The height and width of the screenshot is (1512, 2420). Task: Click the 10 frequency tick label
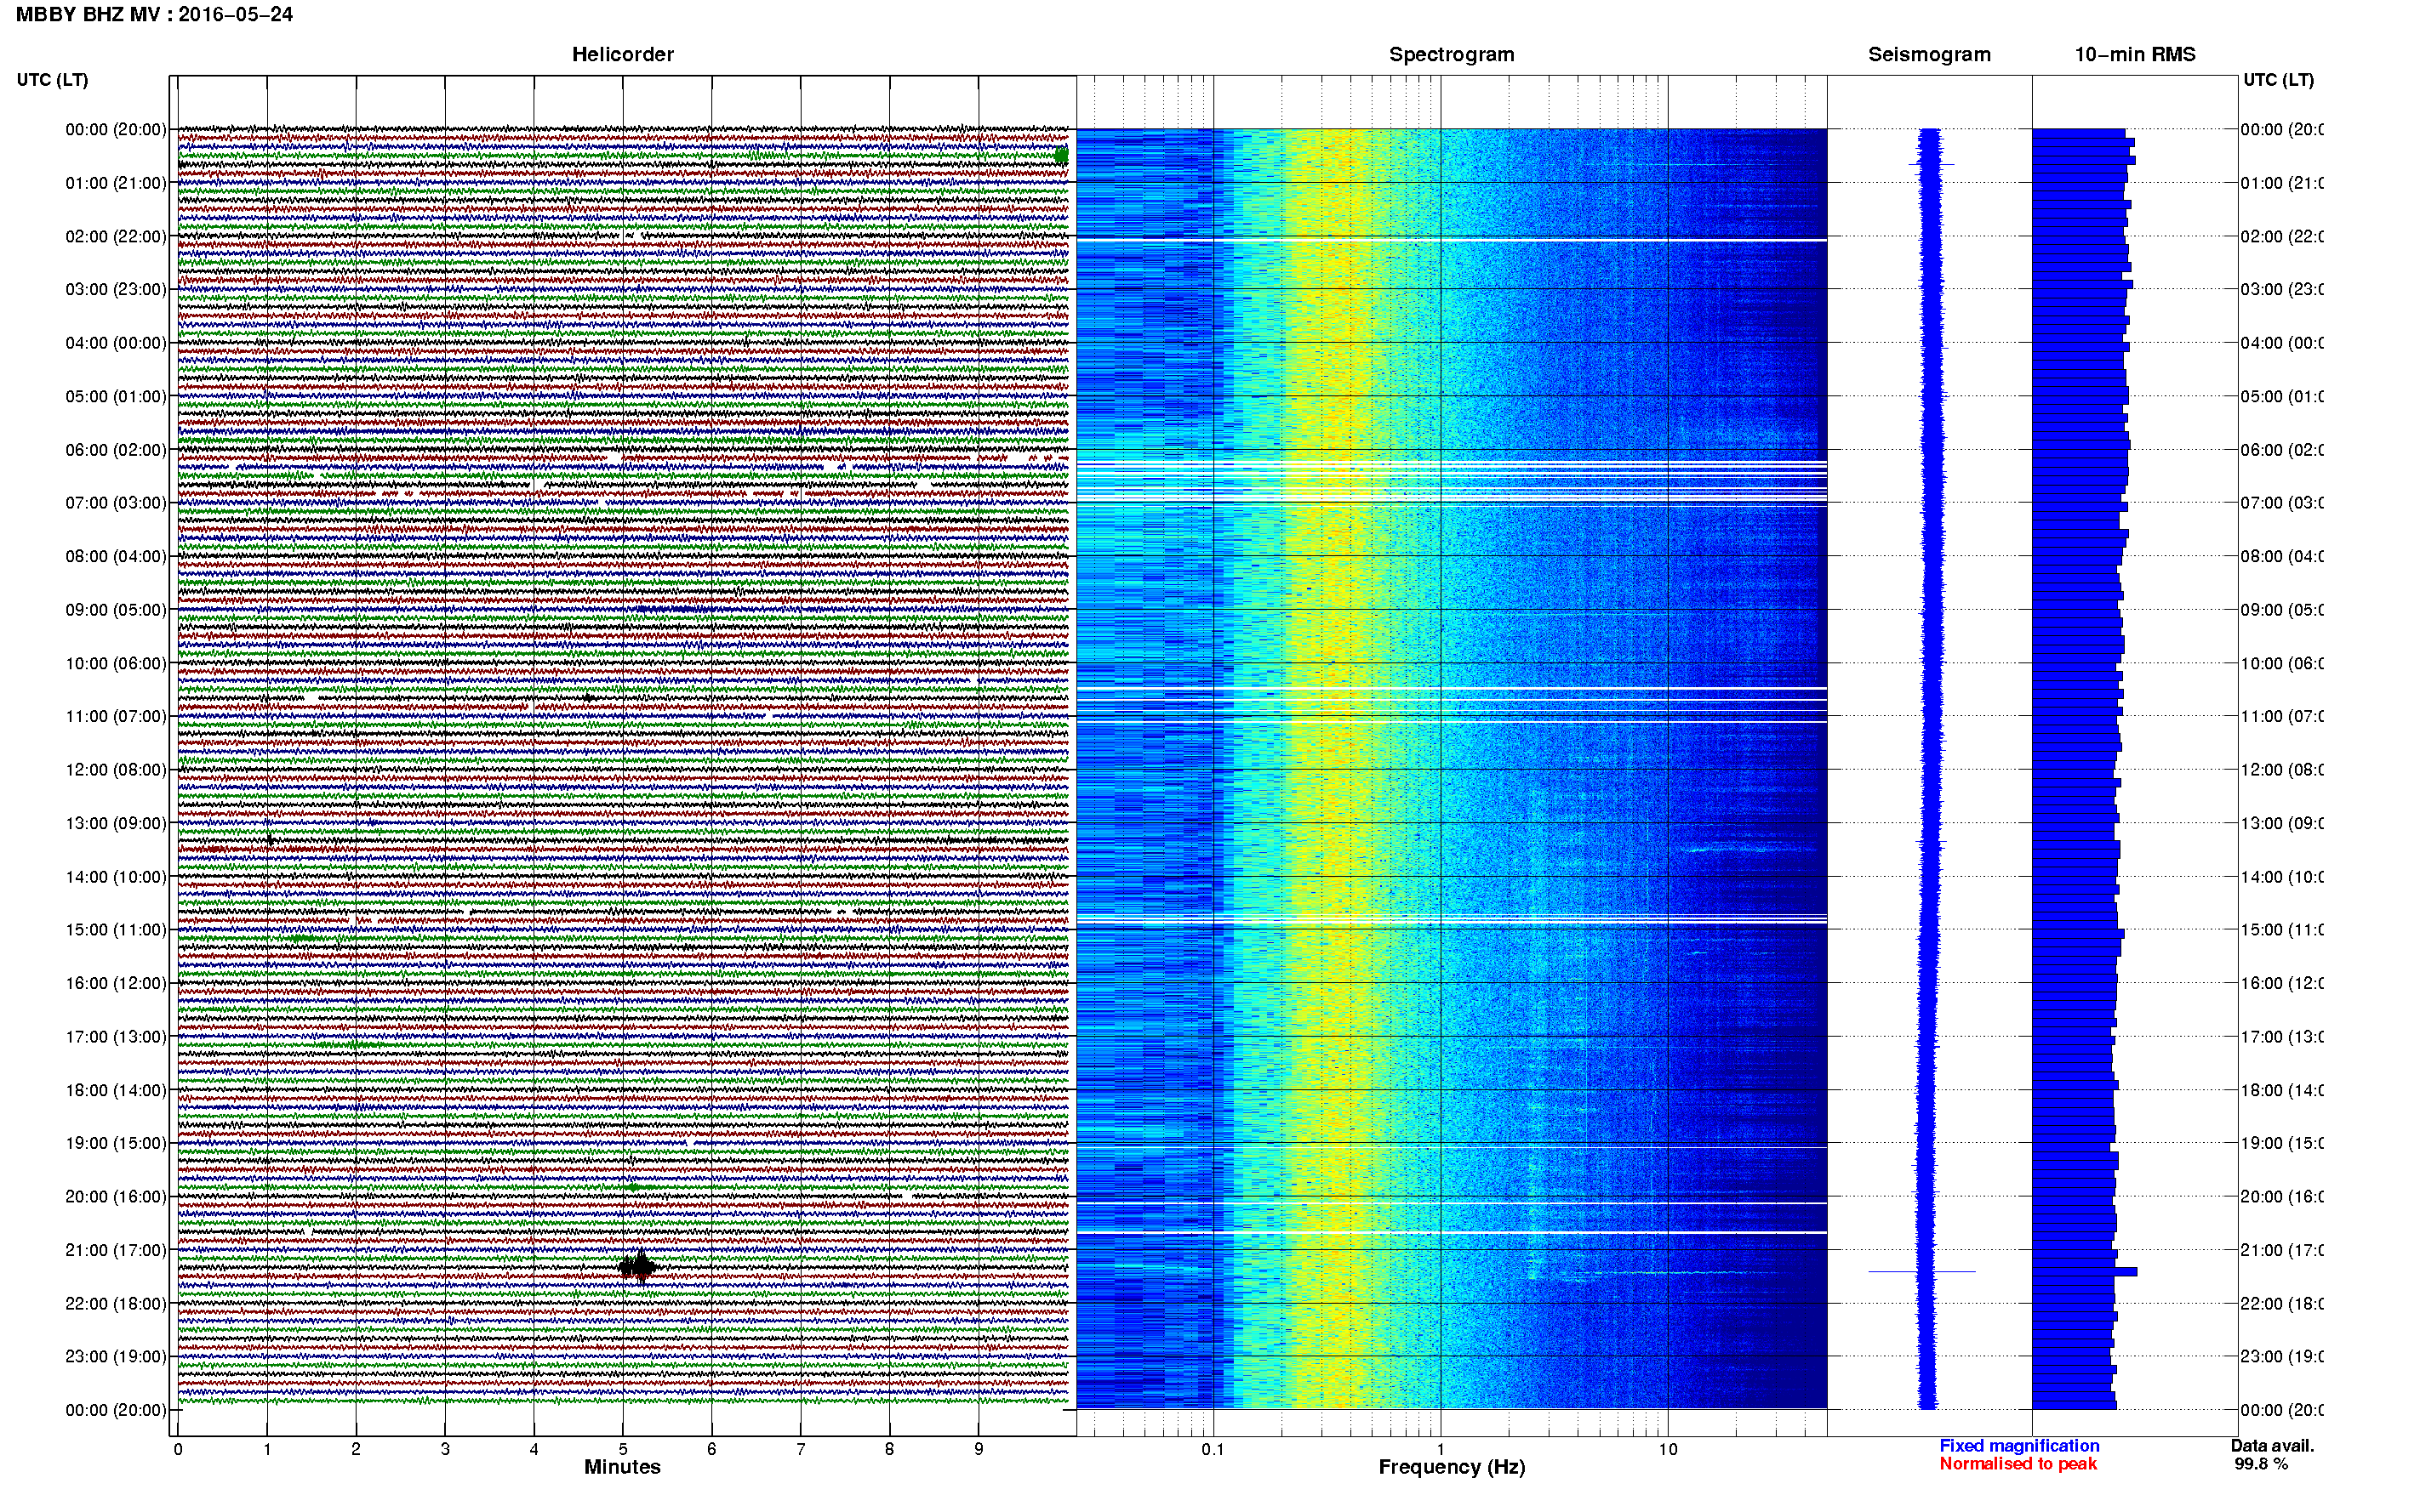pyautogui.click(x=1668, y=1449)
